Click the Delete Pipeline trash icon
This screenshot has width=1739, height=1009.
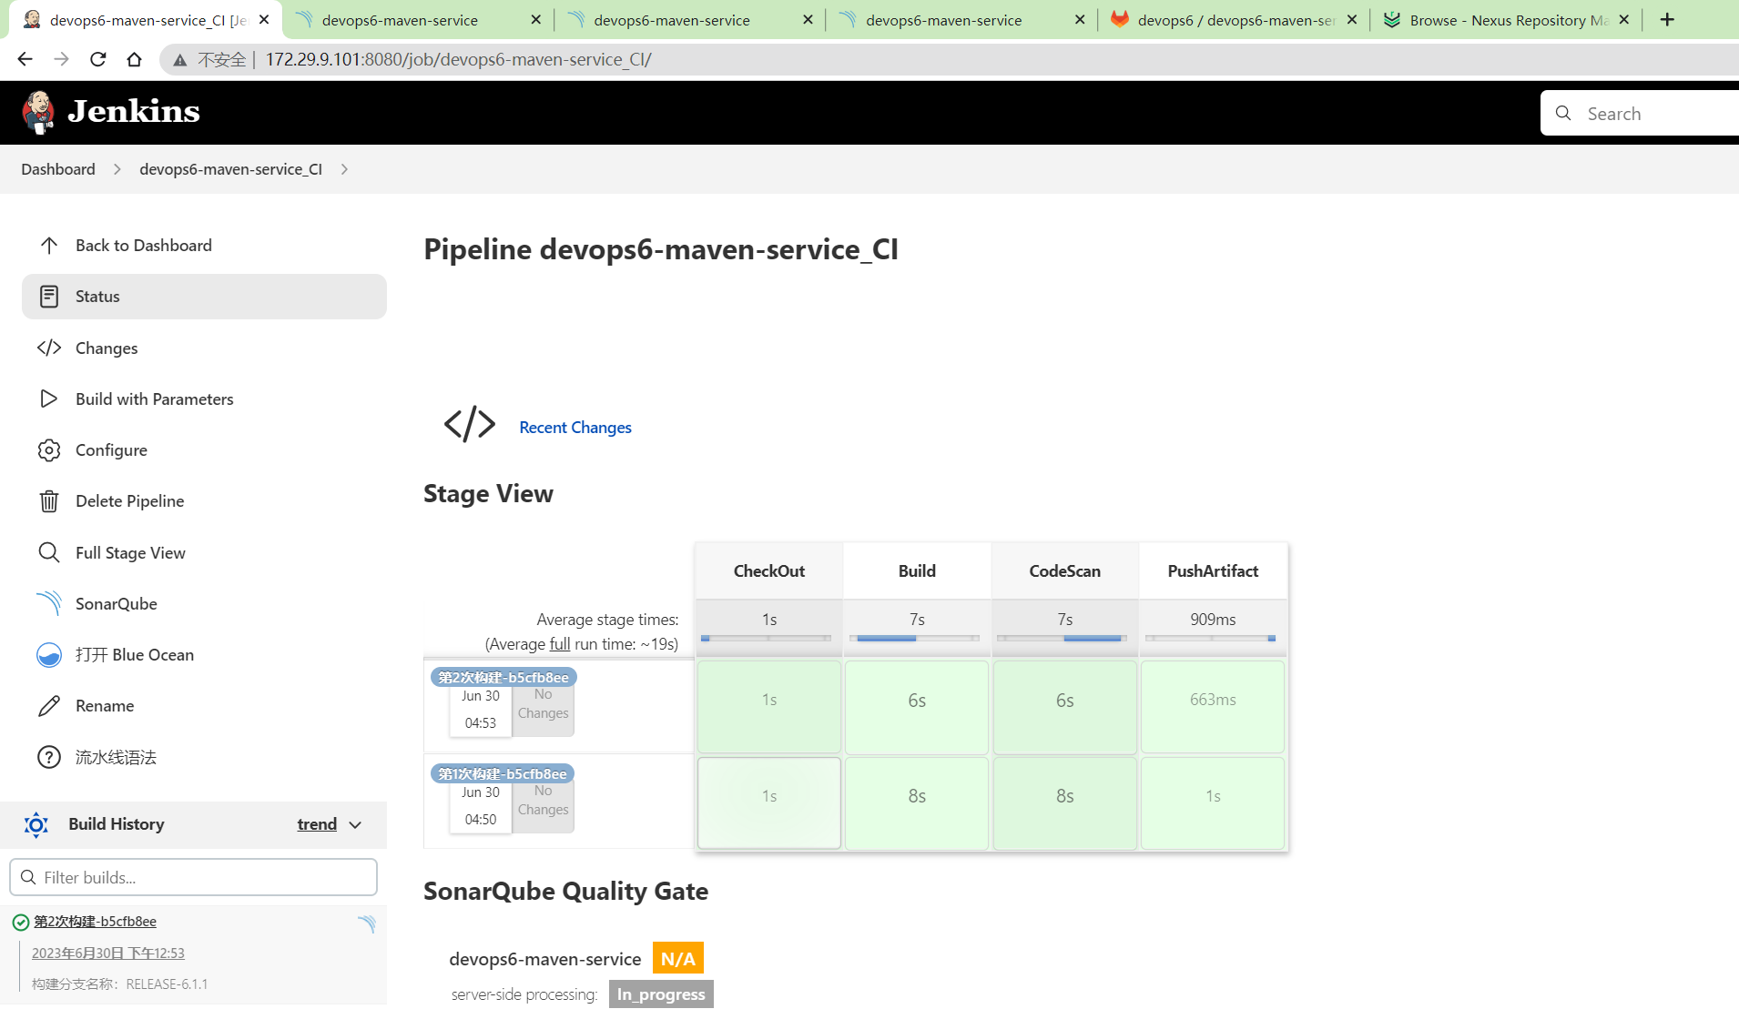click(x=49, y=501)
